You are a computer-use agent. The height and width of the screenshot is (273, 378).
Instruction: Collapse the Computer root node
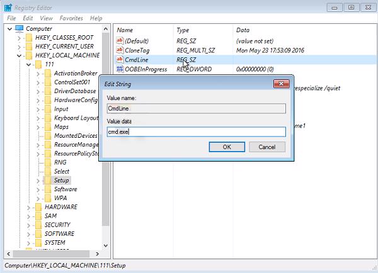[9, 29]
